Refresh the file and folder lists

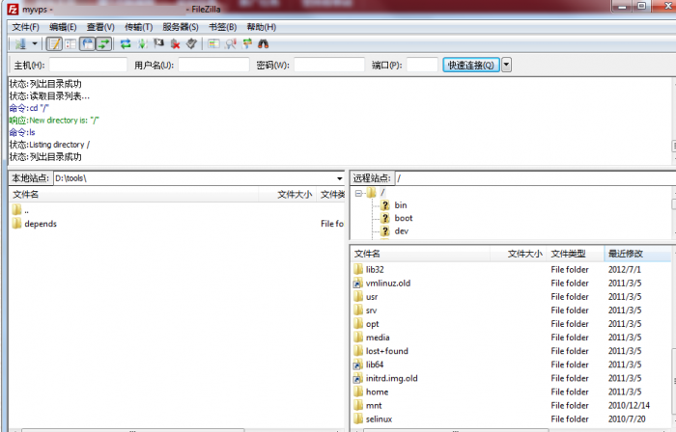pyautogui.click(x=126, y=44)
